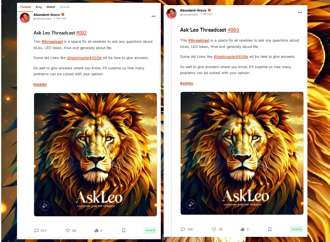Open Abundant-Grace avatar on left post
The height and width of the screenshot is (242, 330).
25,18
